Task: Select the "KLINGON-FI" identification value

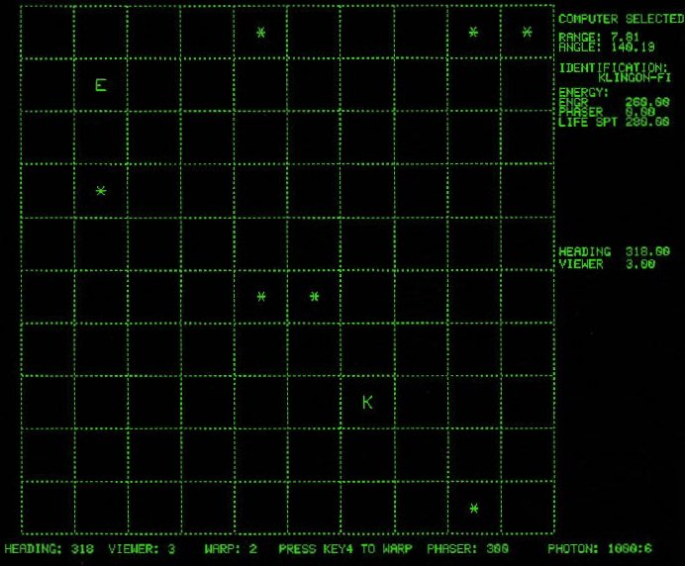Action: pos(635,78)
